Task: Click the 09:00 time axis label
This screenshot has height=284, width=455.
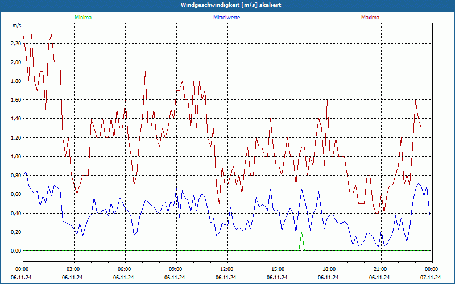Action: pyautogui.click(x=175, y=269)
